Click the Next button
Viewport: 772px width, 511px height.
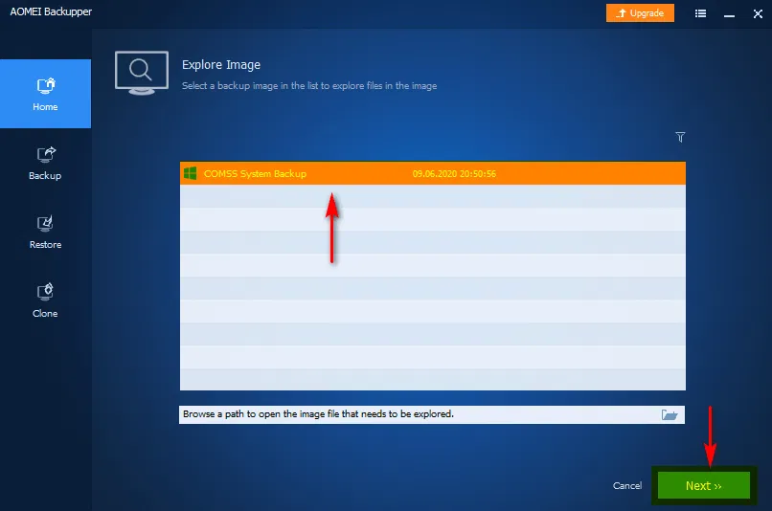[x=704, y=485]
